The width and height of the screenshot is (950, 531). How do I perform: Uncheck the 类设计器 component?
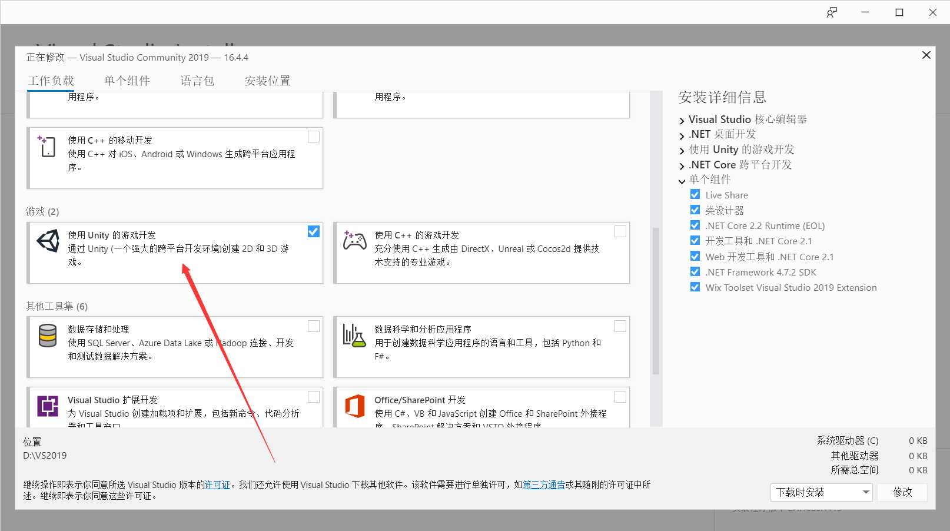(695, 210)
